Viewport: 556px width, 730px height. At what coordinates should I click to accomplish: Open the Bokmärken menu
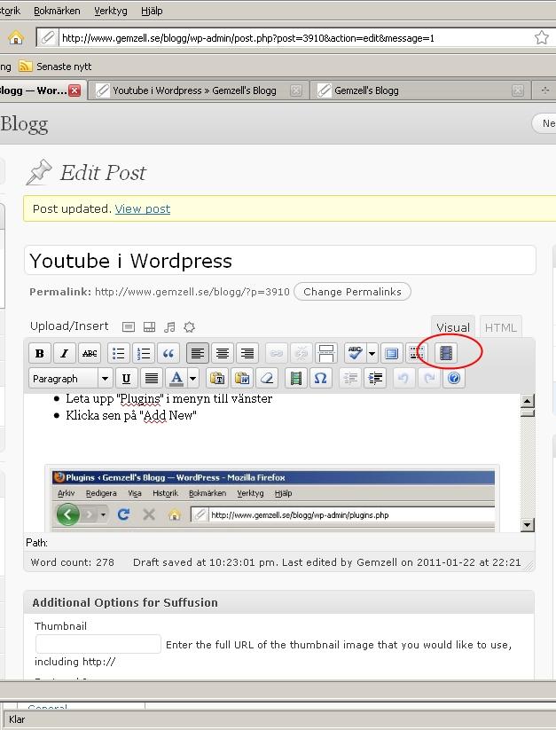tap(57, 11)
